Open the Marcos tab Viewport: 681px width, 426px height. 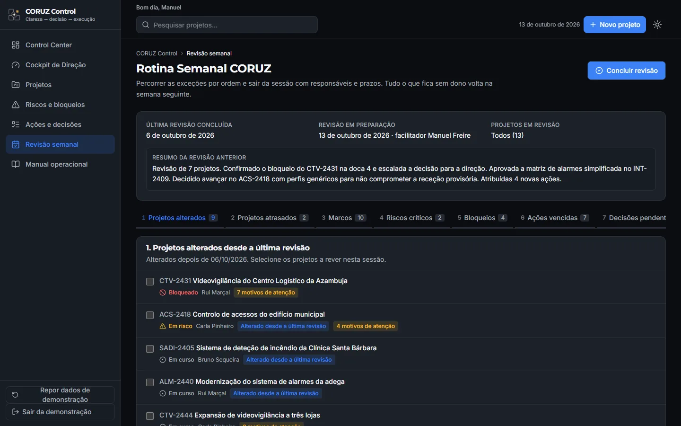coord(344,218)
